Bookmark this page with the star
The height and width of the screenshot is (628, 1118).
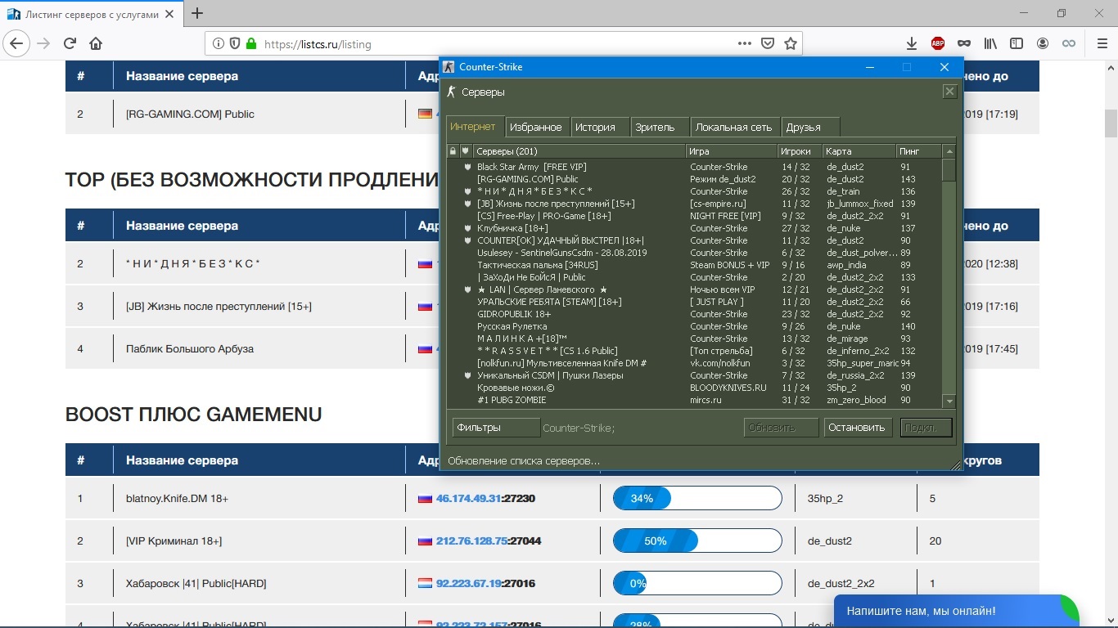coord(790,43)
